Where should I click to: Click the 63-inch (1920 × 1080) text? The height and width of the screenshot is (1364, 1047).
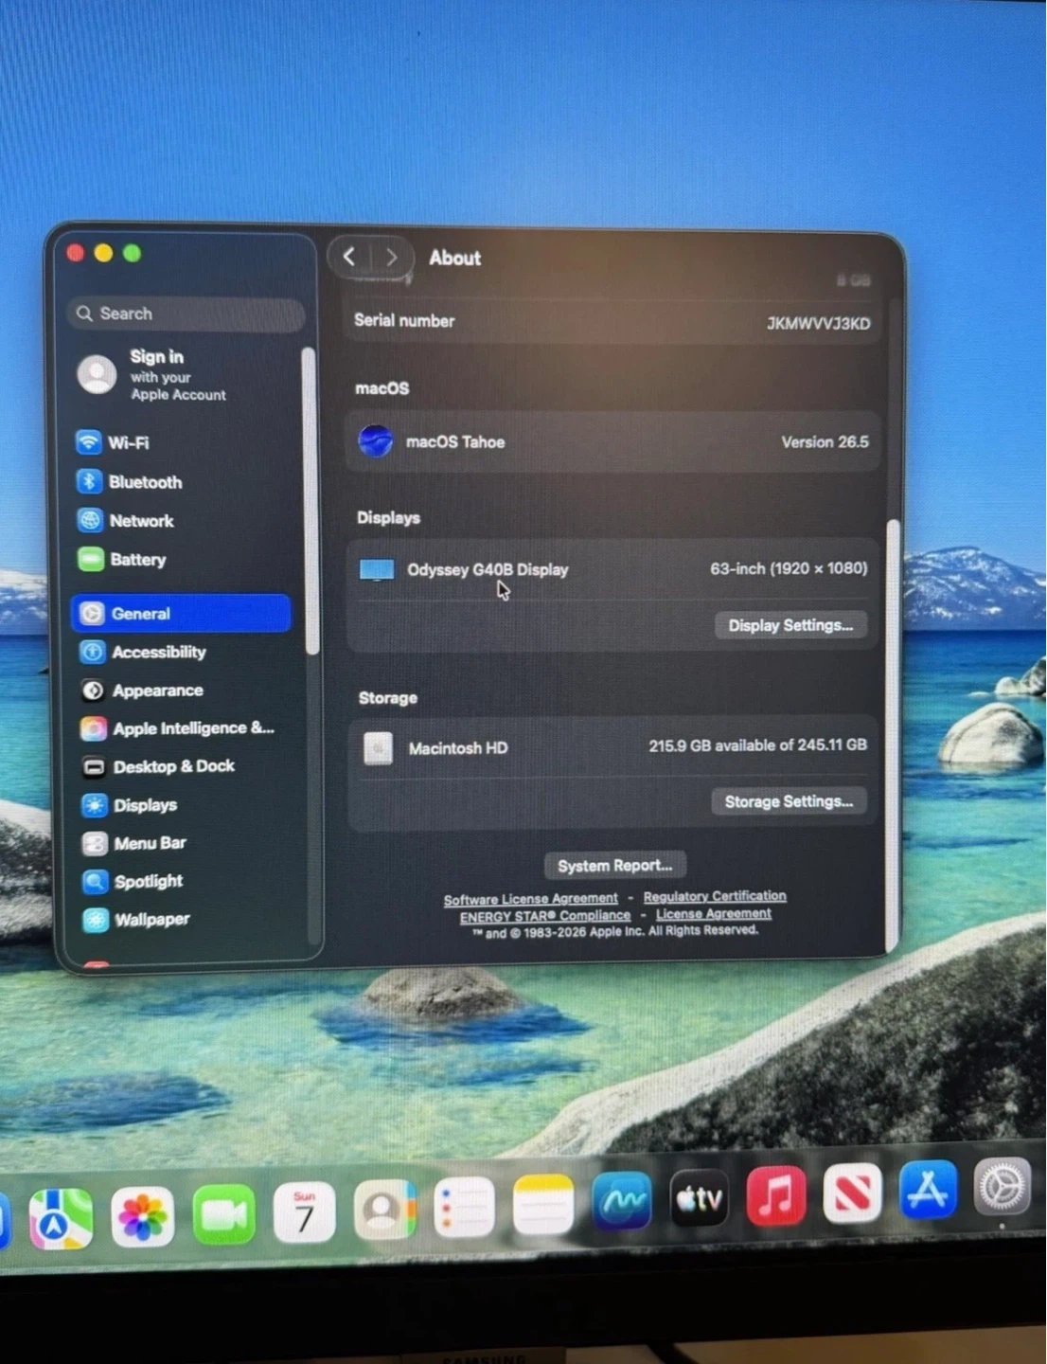click(x=789, y=568)
